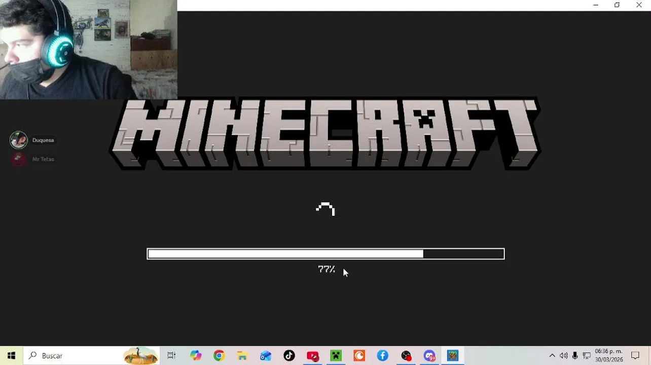Open the network status tray icon
Screen dimensions: 651x365
tap(587, 355)
